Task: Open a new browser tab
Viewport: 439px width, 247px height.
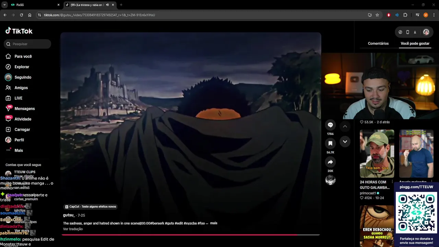Action: point(121,5)
